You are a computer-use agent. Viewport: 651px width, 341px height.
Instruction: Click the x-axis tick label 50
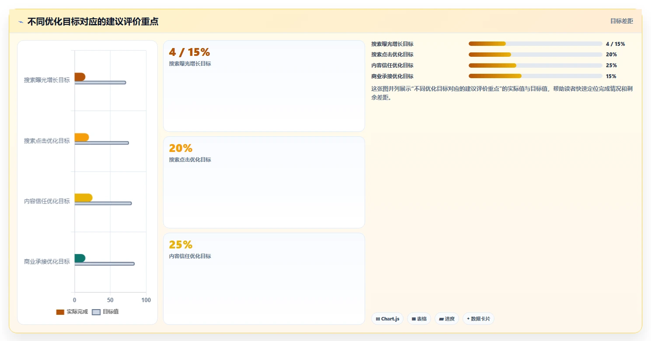pyautogui.click(x=110, y=300)
